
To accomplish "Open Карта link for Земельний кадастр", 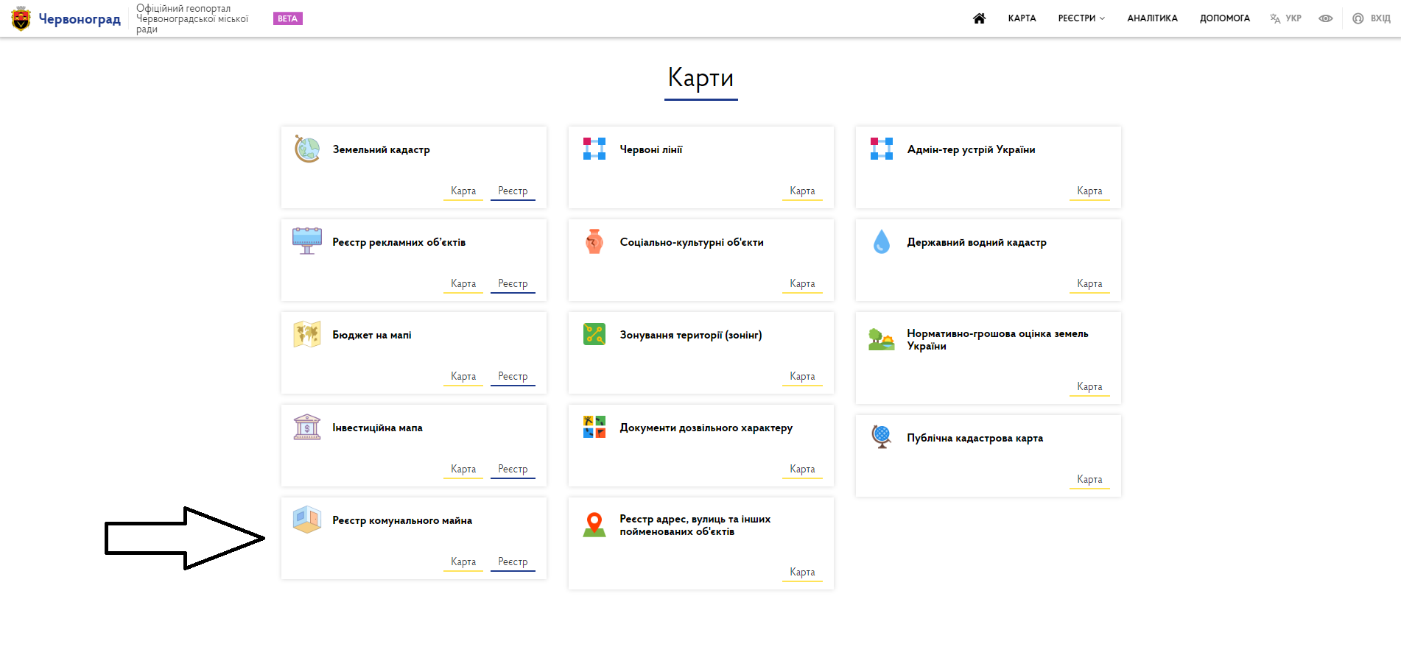I will coord(463,191).
